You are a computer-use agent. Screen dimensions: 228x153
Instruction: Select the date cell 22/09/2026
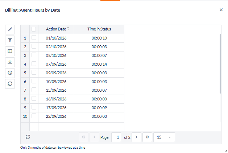(x=56, y=116)
